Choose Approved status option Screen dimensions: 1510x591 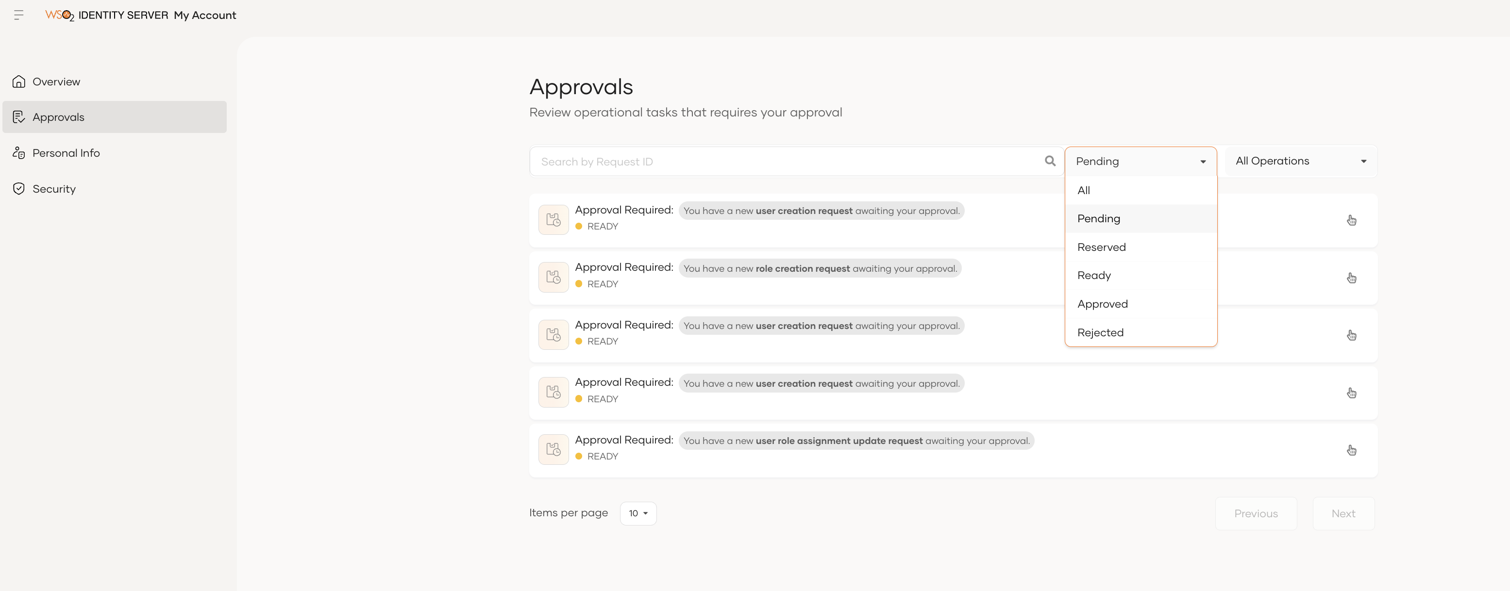(1140, 304)
